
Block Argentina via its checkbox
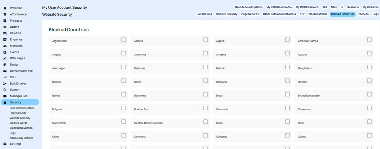click(x=205, y=53)
